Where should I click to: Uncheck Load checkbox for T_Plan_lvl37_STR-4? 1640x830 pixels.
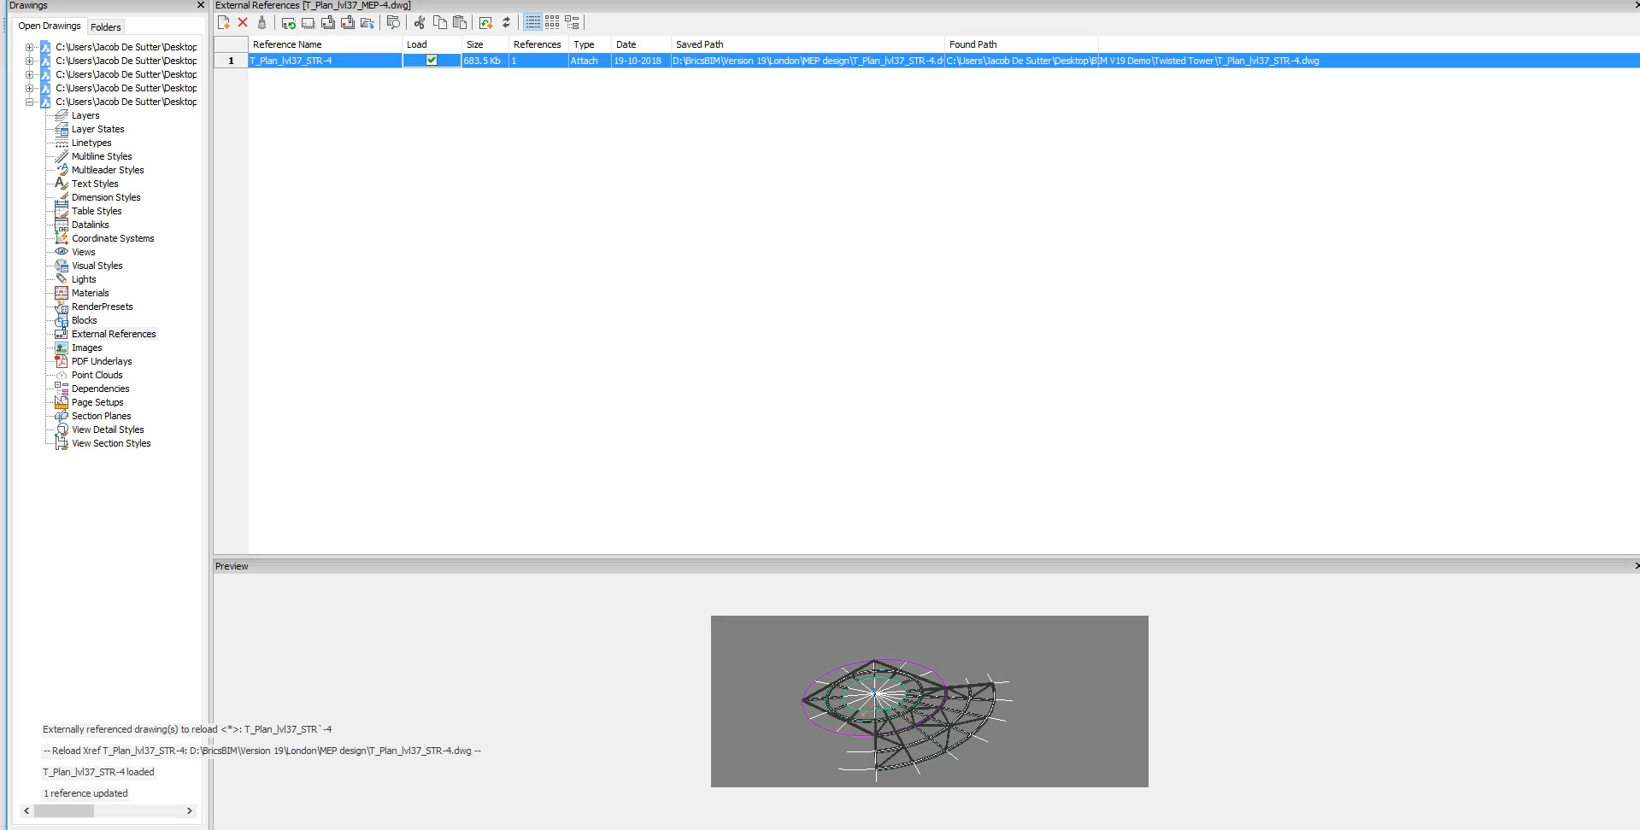(432, 61)
